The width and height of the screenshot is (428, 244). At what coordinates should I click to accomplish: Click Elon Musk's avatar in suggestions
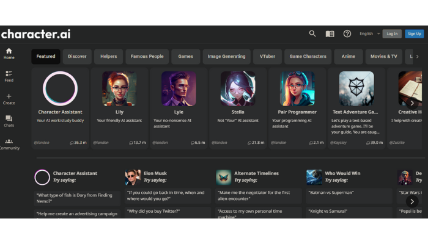133,178
